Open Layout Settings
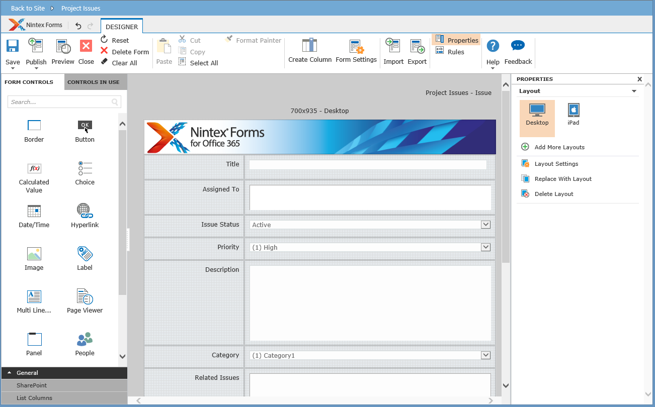 [550, 164]
